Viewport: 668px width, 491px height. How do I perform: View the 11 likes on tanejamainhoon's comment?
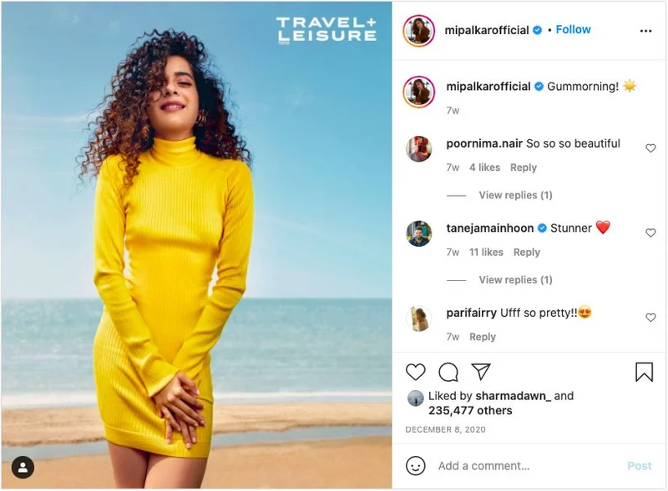(x=486, y=253)
